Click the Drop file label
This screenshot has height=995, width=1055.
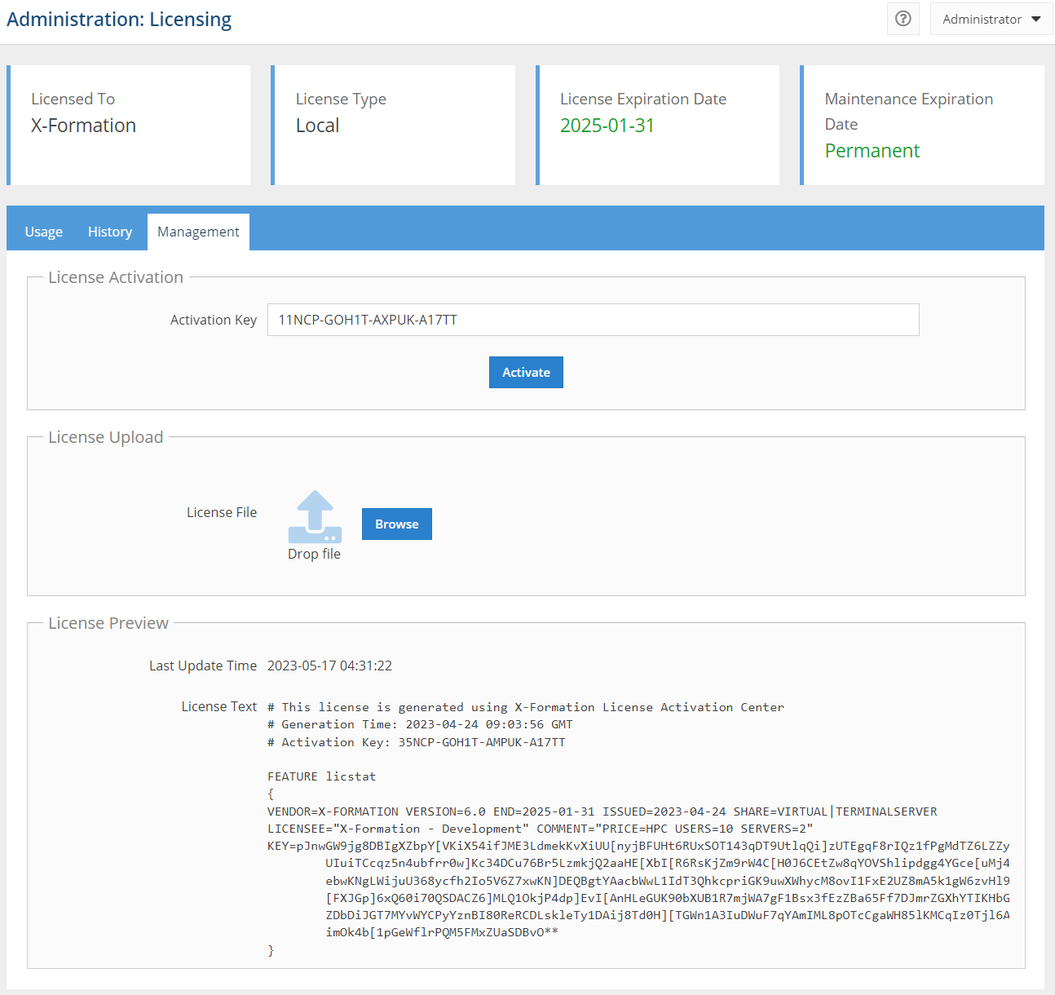(x=314, y=554)
